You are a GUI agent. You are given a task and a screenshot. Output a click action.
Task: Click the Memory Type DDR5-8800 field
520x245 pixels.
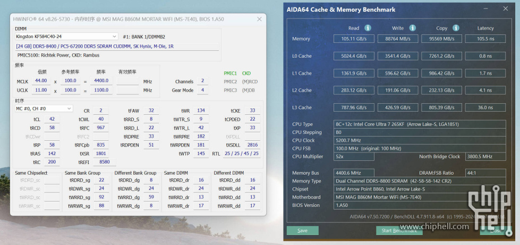[420, 181]
